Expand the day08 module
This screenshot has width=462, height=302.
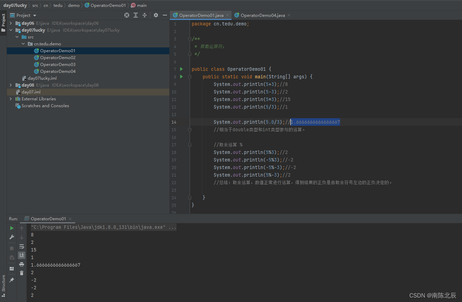click(x=11, y=85)
